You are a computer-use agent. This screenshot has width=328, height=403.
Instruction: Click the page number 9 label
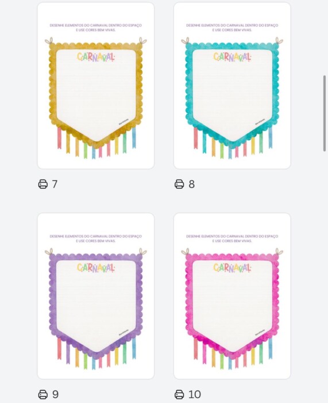[x=55, y=394]
